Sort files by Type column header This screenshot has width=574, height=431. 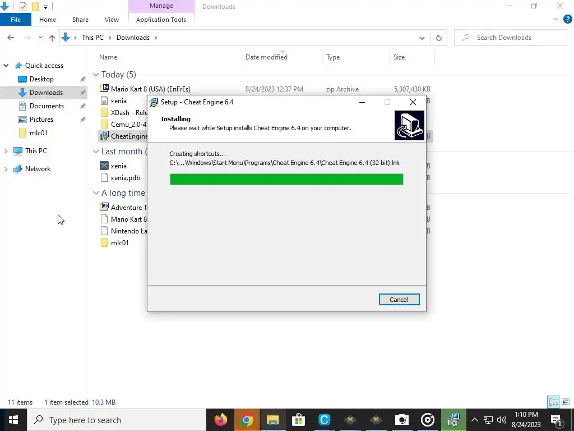(x=333, y=57)
